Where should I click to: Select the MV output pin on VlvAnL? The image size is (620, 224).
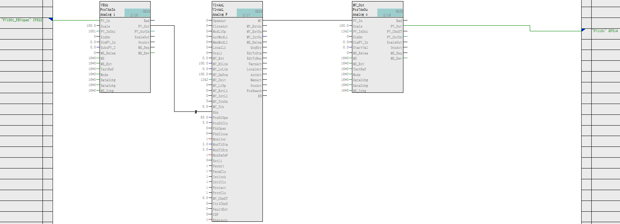[259, 21]
